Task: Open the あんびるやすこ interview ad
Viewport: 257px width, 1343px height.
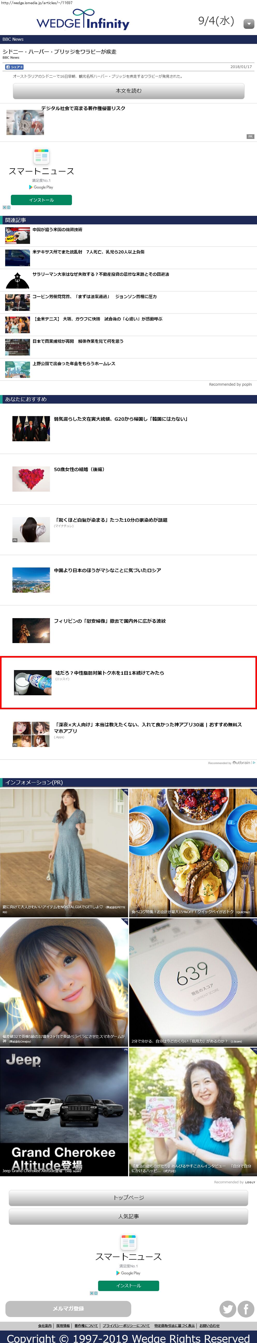Action: click(193, 1112)
